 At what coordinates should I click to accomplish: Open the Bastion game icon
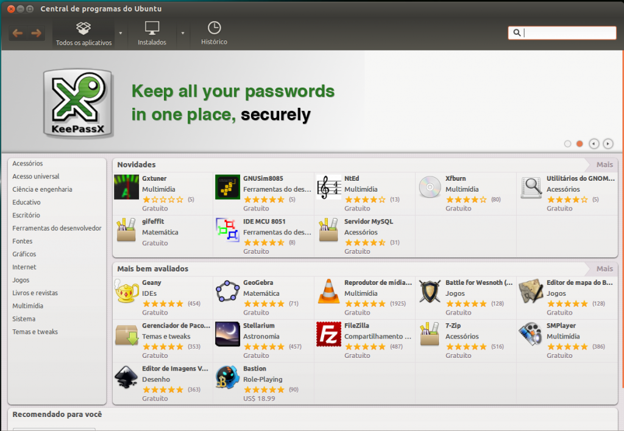(228, 377)
